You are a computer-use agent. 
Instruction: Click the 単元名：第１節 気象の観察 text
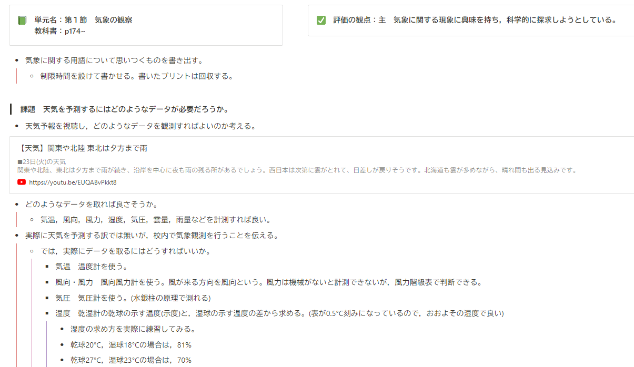tap(83, 20)
